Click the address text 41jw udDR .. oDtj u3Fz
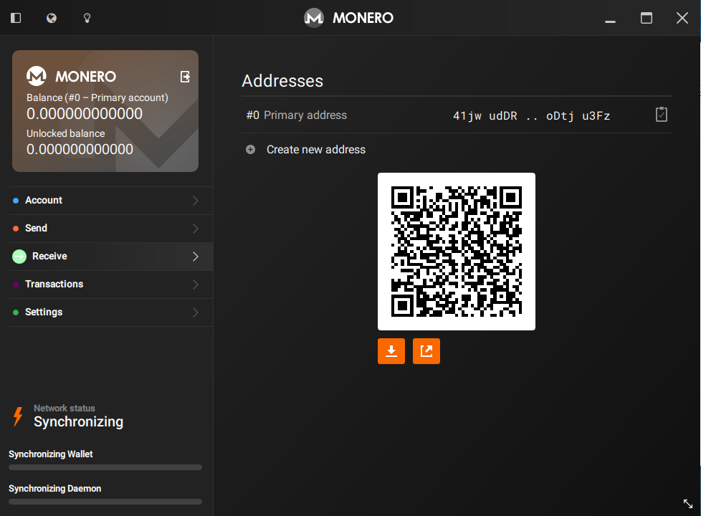This screenshot has width=701, height=516. coord(531,116)
